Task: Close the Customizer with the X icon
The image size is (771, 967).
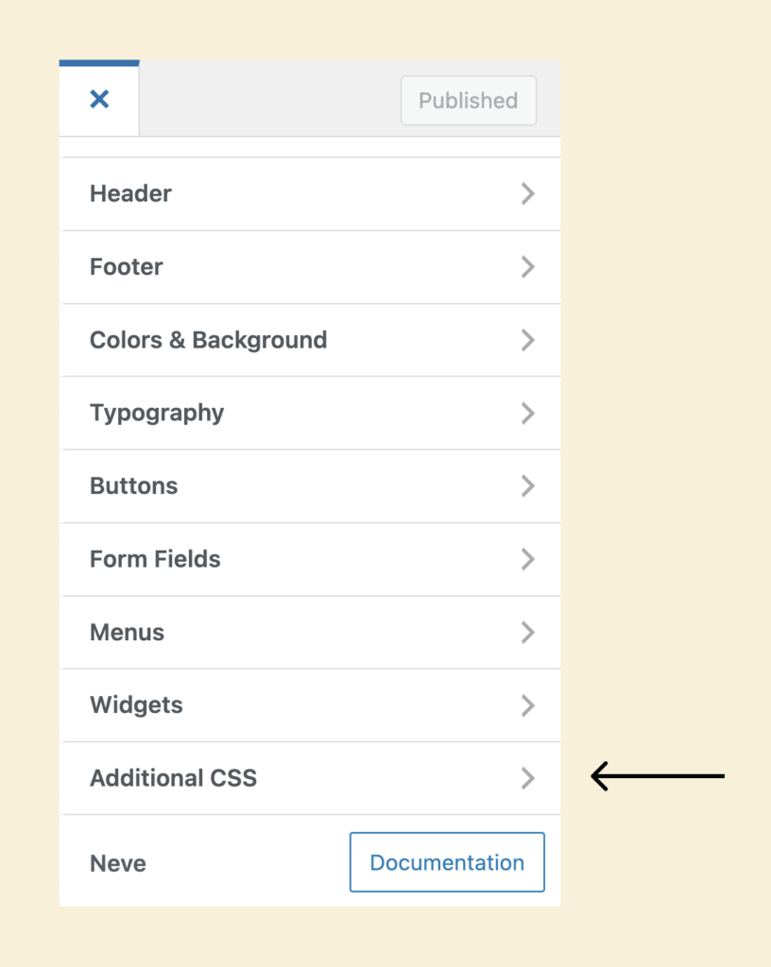Action: pyautogui.click(x=99, y=98)
